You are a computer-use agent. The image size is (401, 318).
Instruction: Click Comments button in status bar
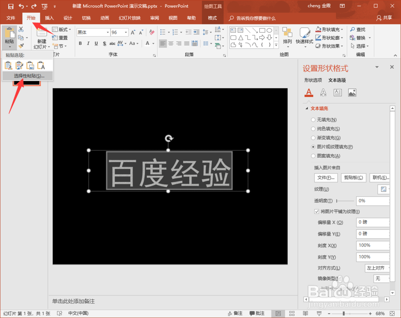(x=257, y=314)
